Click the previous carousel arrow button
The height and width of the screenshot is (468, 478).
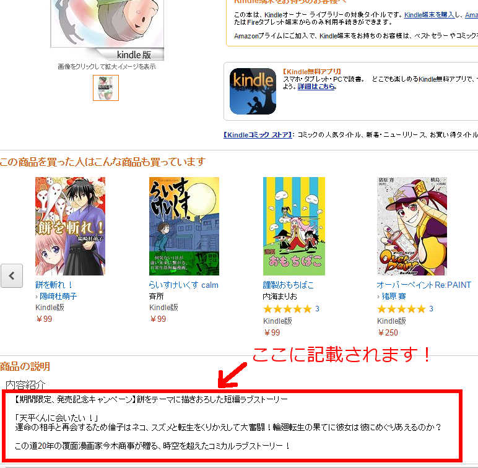12,275
